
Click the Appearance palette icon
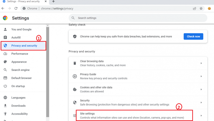point(5,62)
